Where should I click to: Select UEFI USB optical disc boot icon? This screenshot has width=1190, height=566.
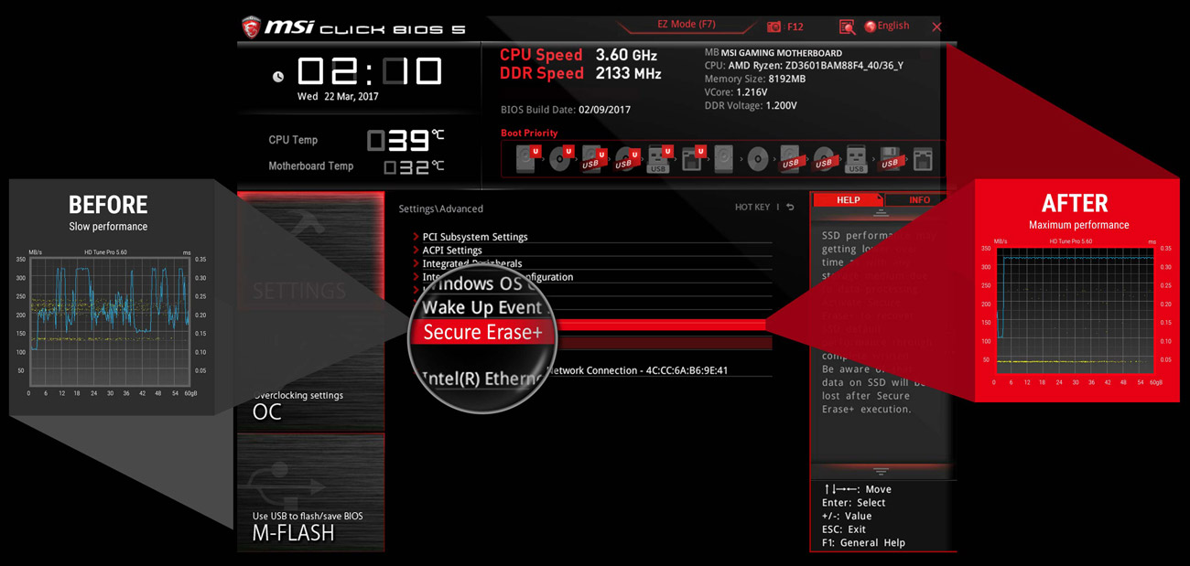[626, 158]
